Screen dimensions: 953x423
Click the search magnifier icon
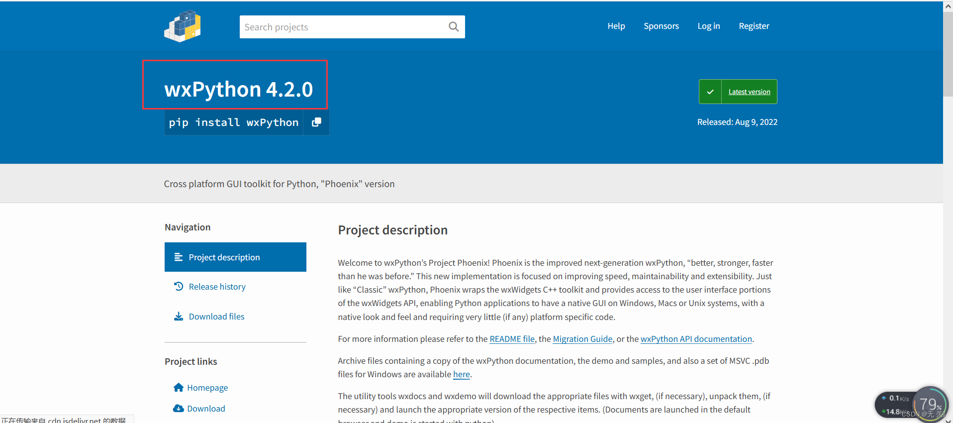click(x=454, y=27)
